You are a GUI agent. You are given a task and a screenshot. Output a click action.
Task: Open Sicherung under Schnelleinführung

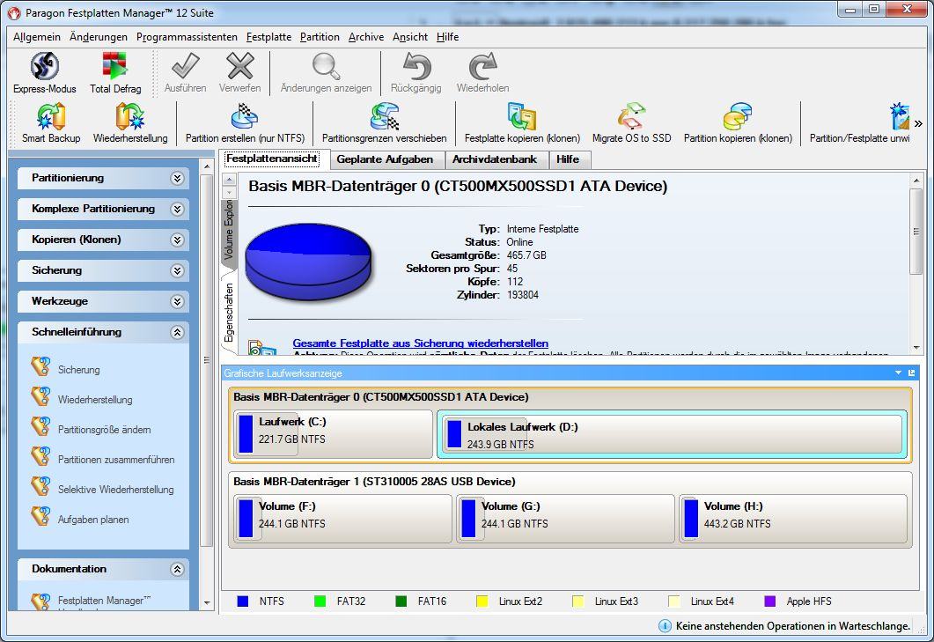(78, 370)
